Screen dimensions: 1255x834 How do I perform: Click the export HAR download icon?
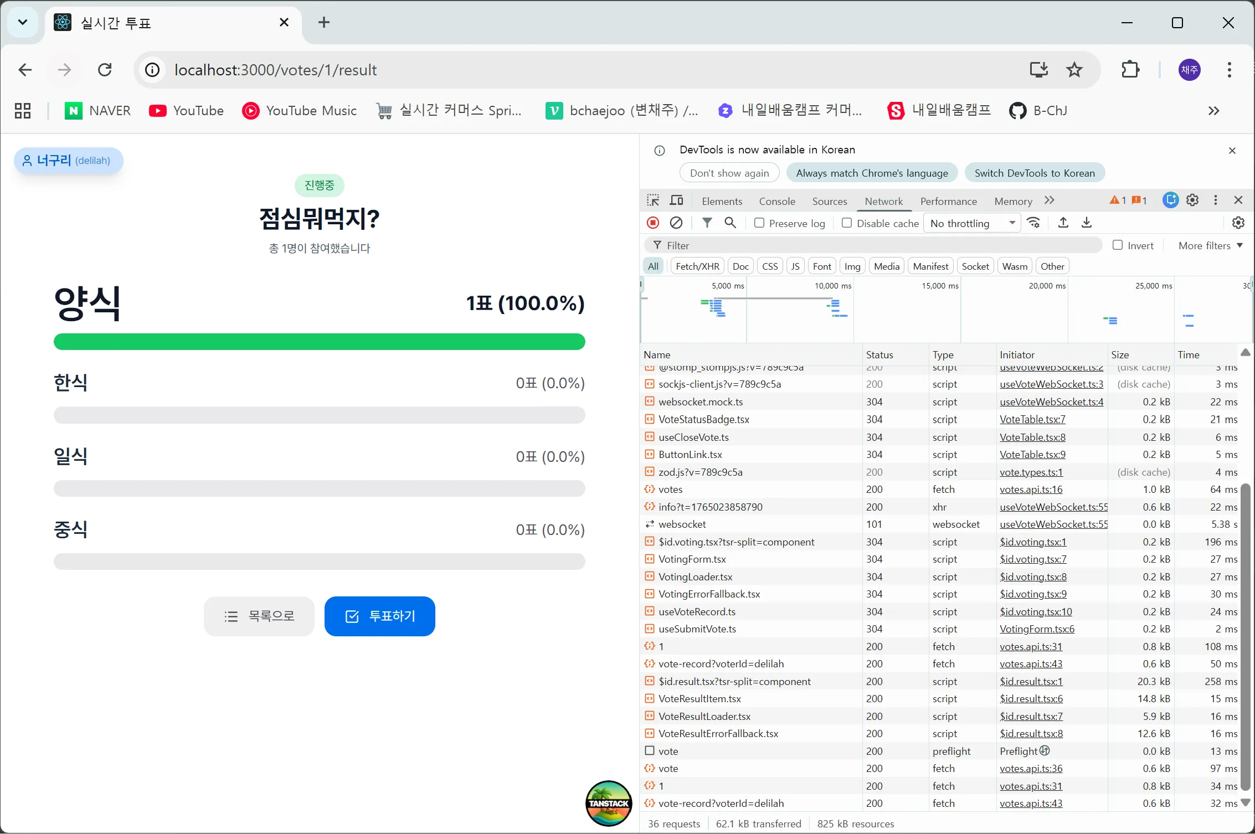1086,223
